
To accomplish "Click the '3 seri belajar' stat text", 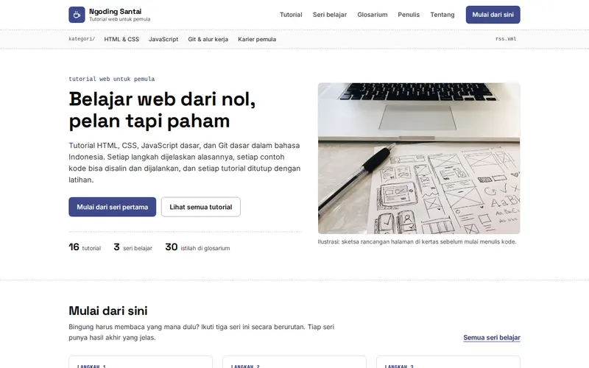I will pos(133,247).
